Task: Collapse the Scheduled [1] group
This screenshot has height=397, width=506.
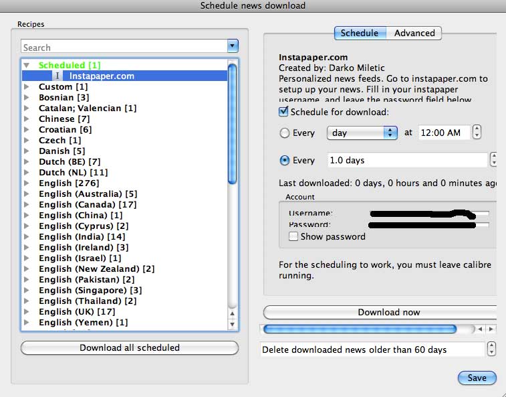Action: 27,66
